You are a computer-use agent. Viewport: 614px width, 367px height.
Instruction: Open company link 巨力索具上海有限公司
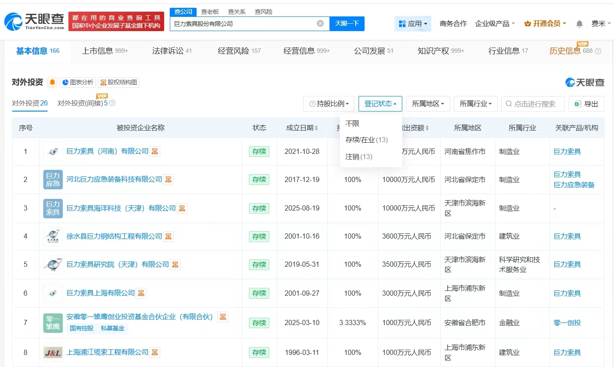point(100,293)
